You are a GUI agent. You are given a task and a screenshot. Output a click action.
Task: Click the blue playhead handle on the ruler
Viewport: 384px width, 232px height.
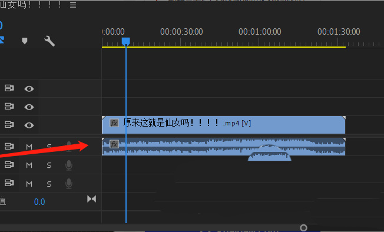click(x=126, y=41)
